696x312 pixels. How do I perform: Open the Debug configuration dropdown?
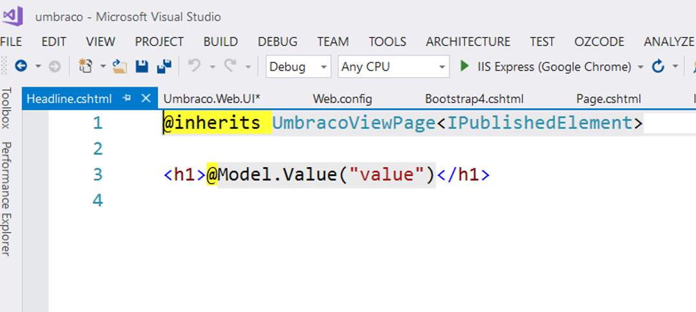pyautogui.click(x=298, y=67)
